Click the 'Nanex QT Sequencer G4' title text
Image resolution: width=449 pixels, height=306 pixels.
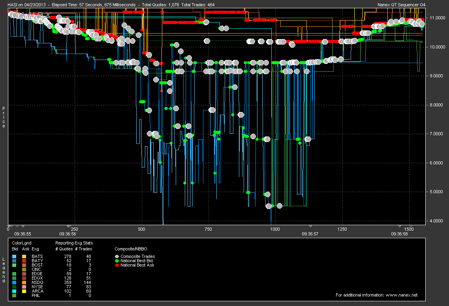[x=402, y=5]
